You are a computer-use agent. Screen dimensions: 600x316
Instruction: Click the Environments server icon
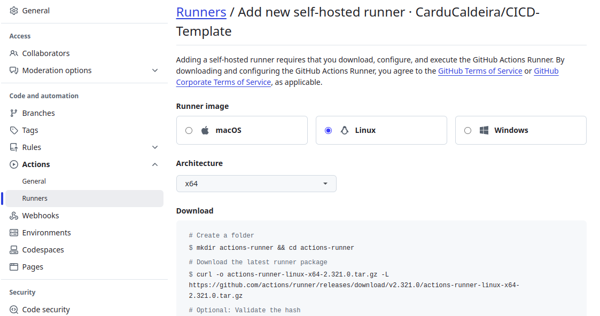[x=14, y=233]
